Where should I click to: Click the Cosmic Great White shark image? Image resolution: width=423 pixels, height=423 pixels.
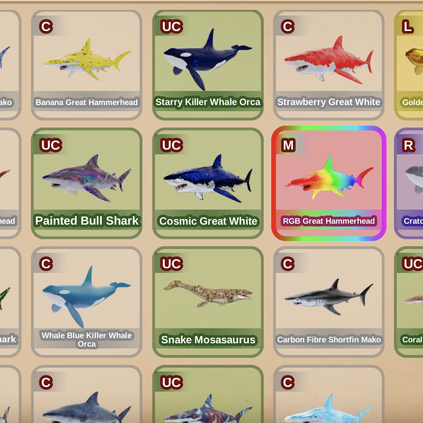tap(208, 178)
